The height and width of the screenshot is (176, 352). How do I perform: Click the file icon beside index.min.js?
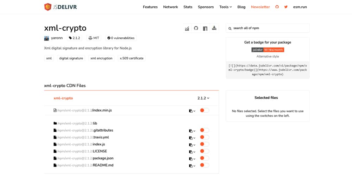pyautogui.click(x=55, y=110)
